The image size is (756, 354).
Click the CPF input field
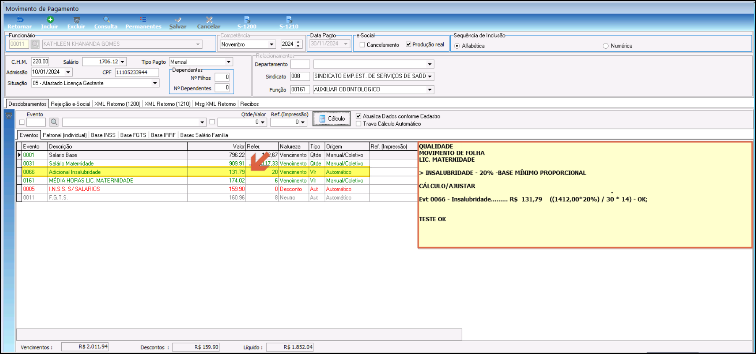137,72
